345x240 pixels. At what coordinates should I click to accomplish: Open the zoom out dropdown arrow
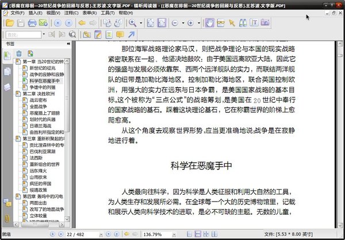click(x=183, y=23)
